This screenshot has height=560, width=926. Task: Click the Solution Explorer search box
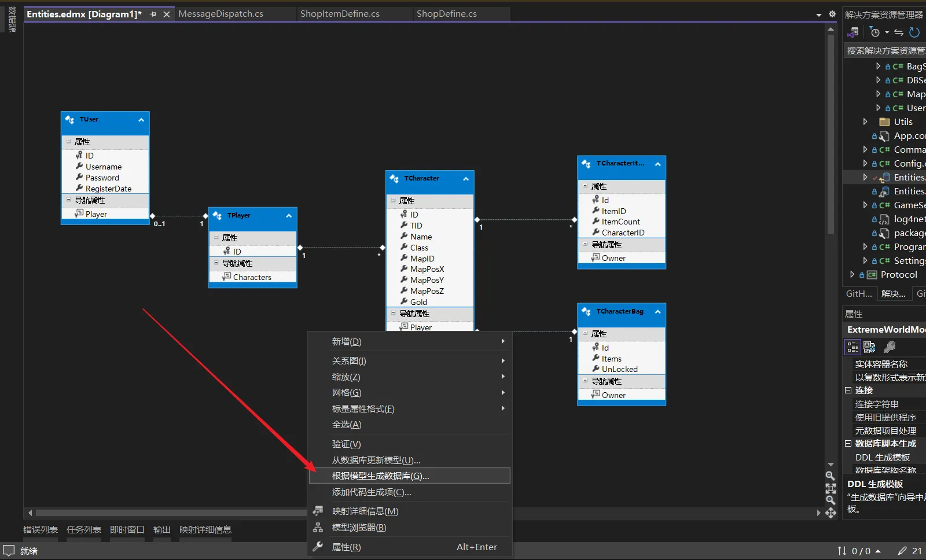click(885, 51)
